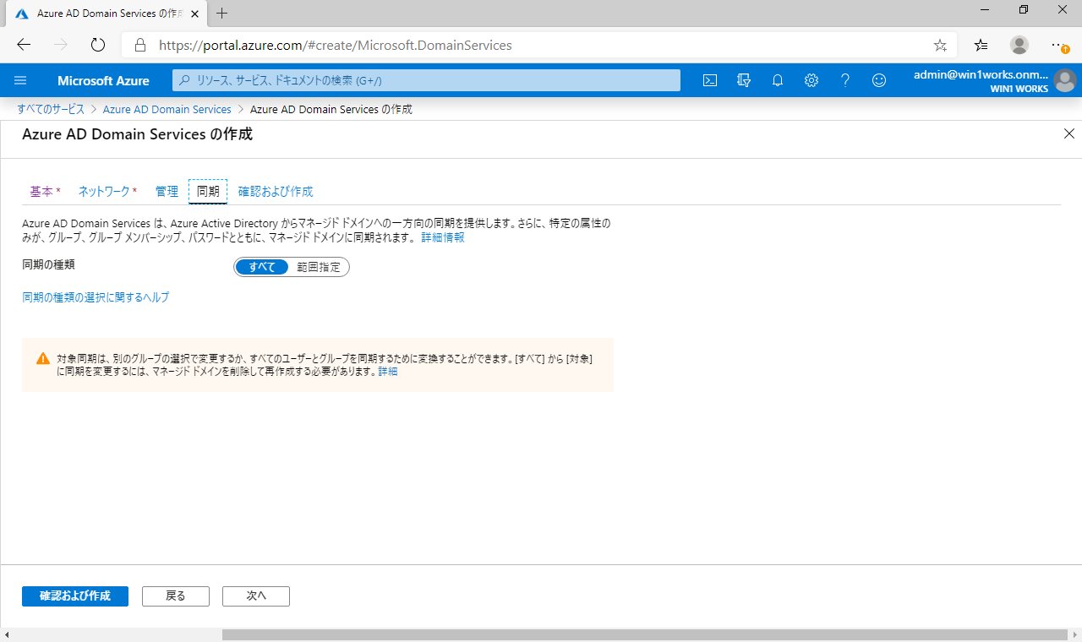Switch to the 基本 tab
The width and height of the screenshot is (1082, 642).
45,192
